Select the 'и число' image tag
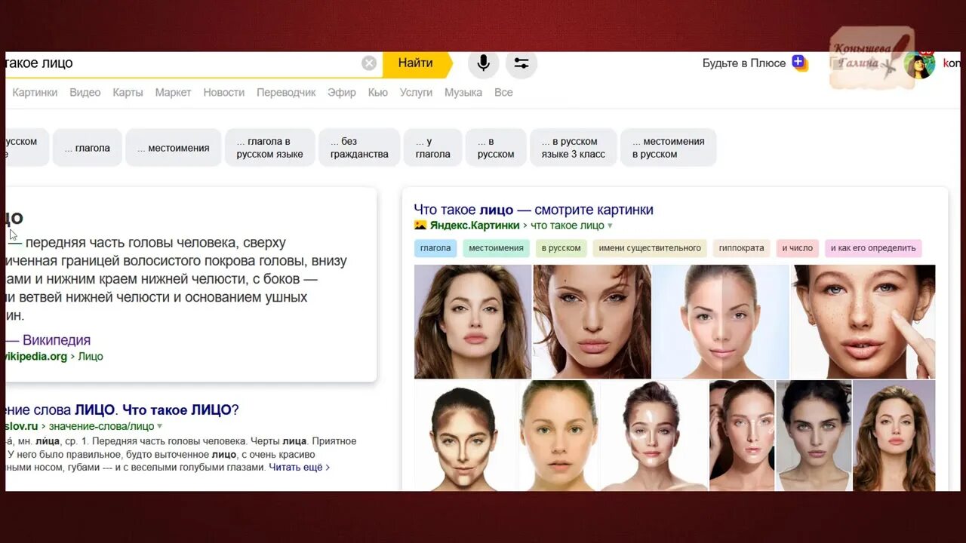This screenshot has height=543, width=966. tap(797, 248)
